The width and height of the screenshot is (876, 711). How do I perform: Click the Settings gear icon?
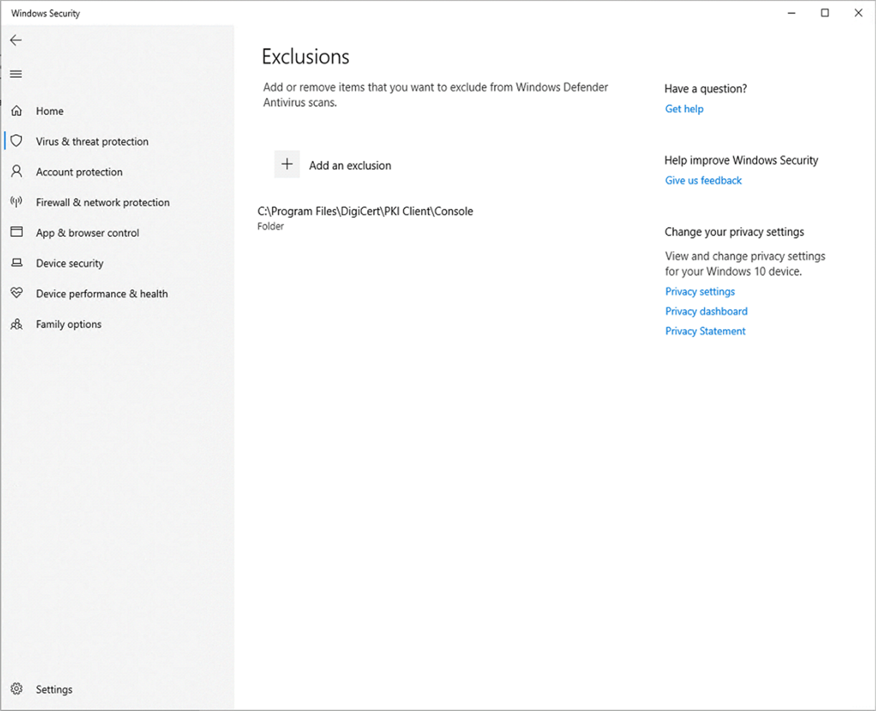coord(17,689)
